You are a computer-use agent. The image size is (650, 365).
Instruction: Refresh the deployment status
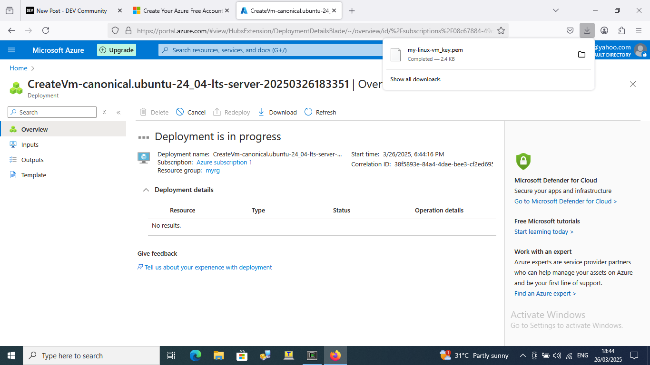[320, 112]
